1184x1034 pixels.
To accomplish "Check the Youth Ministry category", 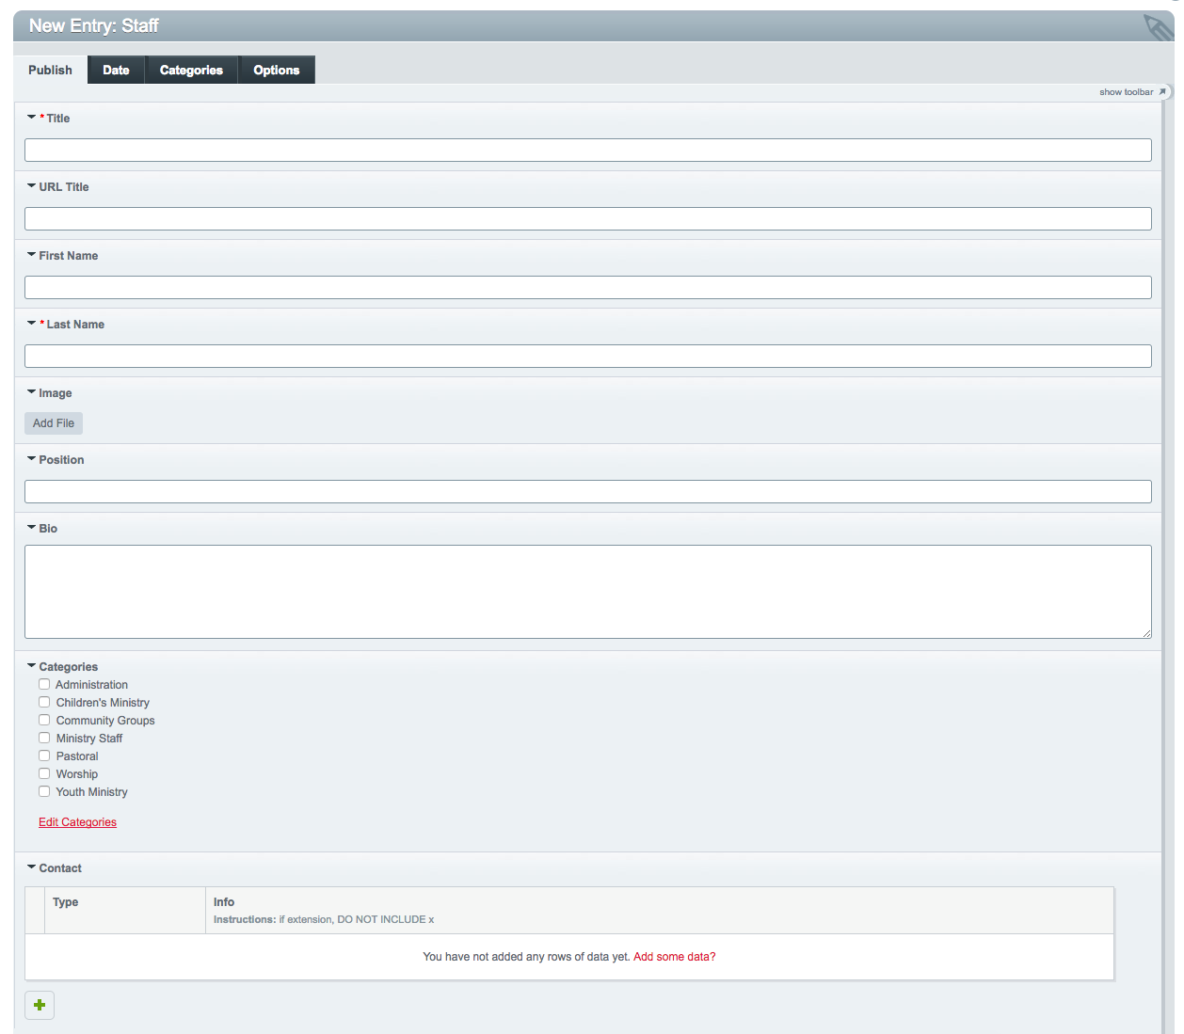I will (43, 790).
